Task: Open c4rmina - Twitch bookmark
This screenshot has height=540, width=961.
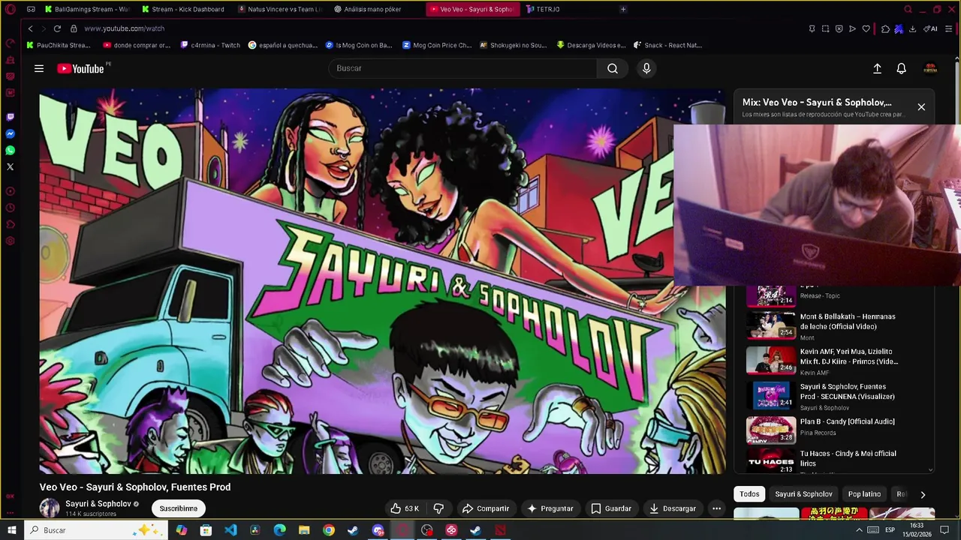Action: point(211,45)
